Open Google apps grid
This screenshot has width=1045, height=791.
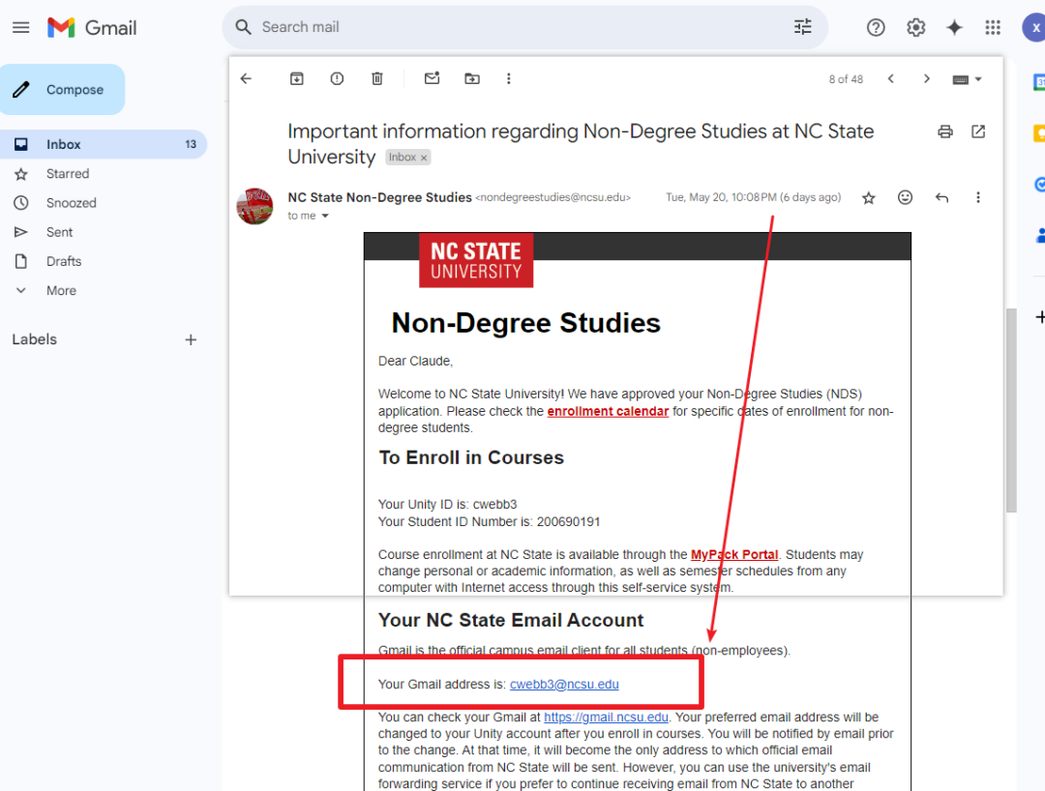(x=993, y=27)
